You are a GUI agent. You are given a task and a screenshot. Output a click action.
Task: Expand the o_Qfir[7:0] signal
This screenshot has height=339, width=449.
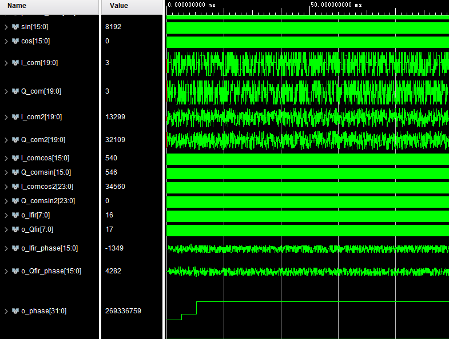6,230
